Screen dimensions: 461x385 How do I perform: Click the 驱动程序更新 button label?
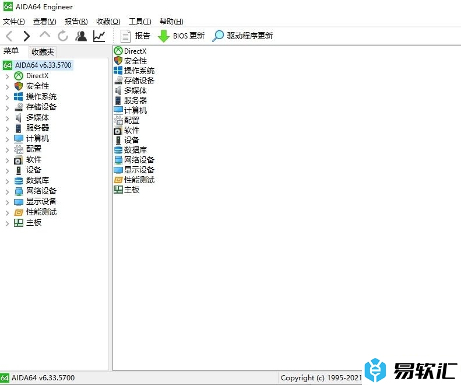[250, 36]
